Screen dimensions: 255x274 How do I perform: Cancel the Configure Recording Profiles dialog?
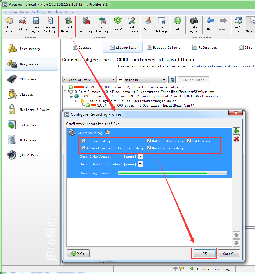pos(228,253)
